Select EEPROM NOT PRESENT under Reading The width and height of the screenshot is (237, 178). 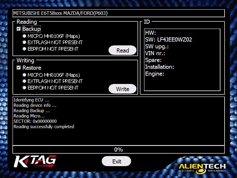24,49
